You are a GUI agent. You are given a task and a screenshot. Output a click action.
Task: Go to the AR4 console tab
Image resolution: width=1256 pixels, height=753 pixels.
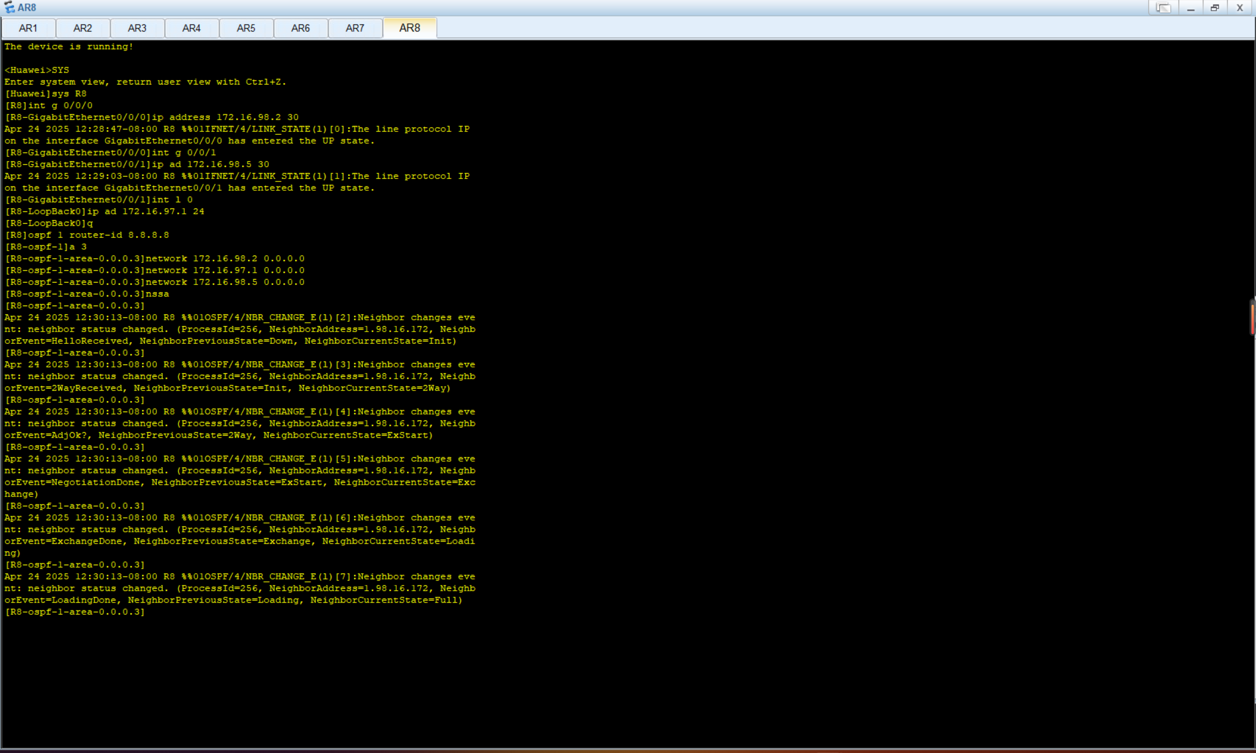(191, 28)
